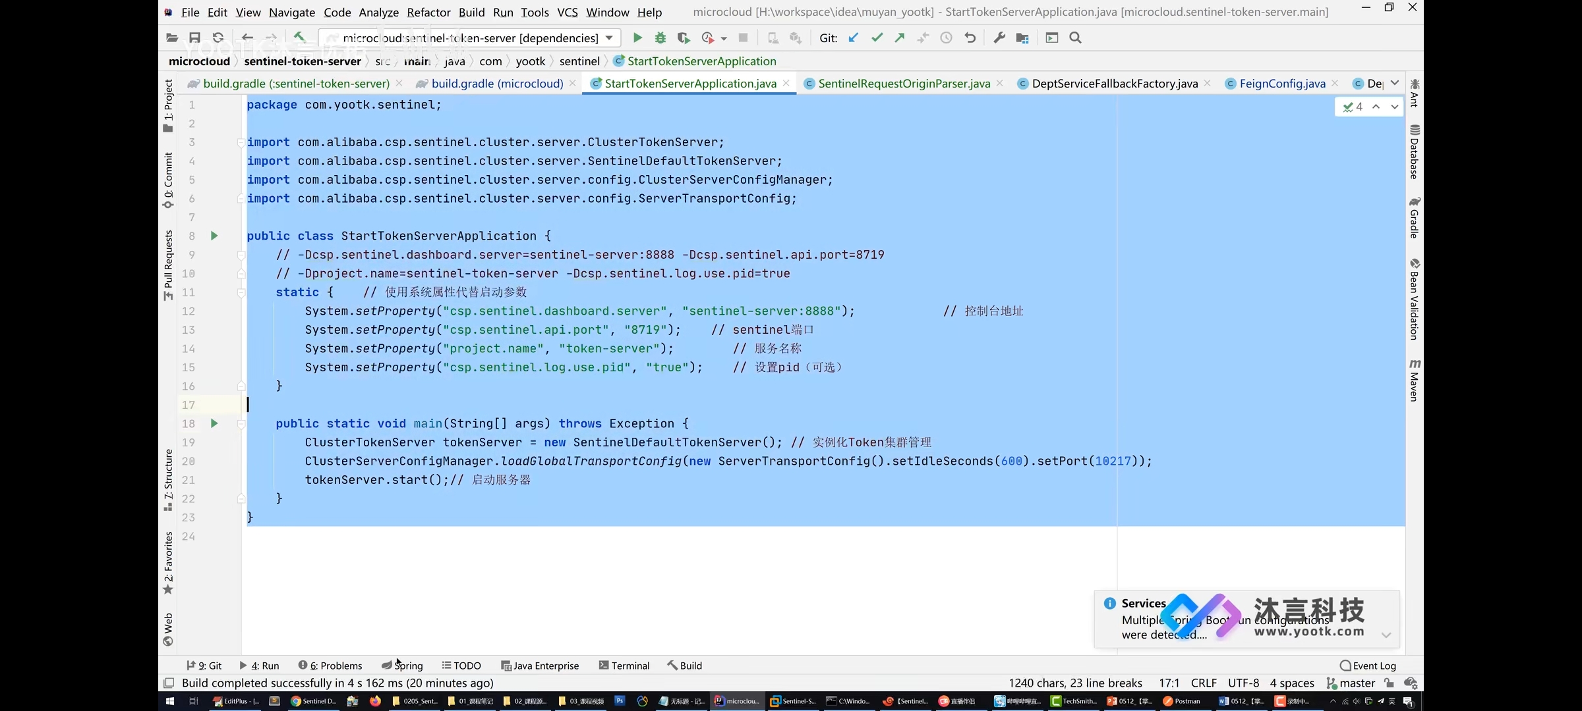Toggle the Favorites tool window
This screenshot has height=711, width=1582.
[x=168, y=563]
